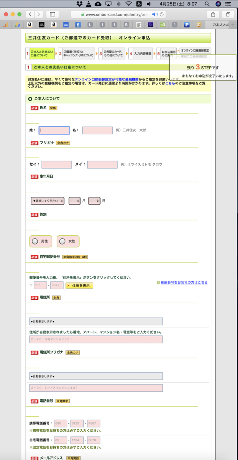
Task: Click the home phone field 1234
Action: point(77,440)
